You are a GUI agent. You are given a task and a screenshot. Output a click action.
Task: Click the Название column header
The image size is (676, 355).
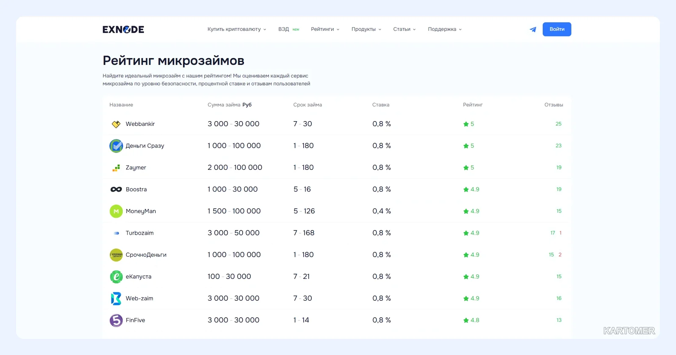coord(121,105)
